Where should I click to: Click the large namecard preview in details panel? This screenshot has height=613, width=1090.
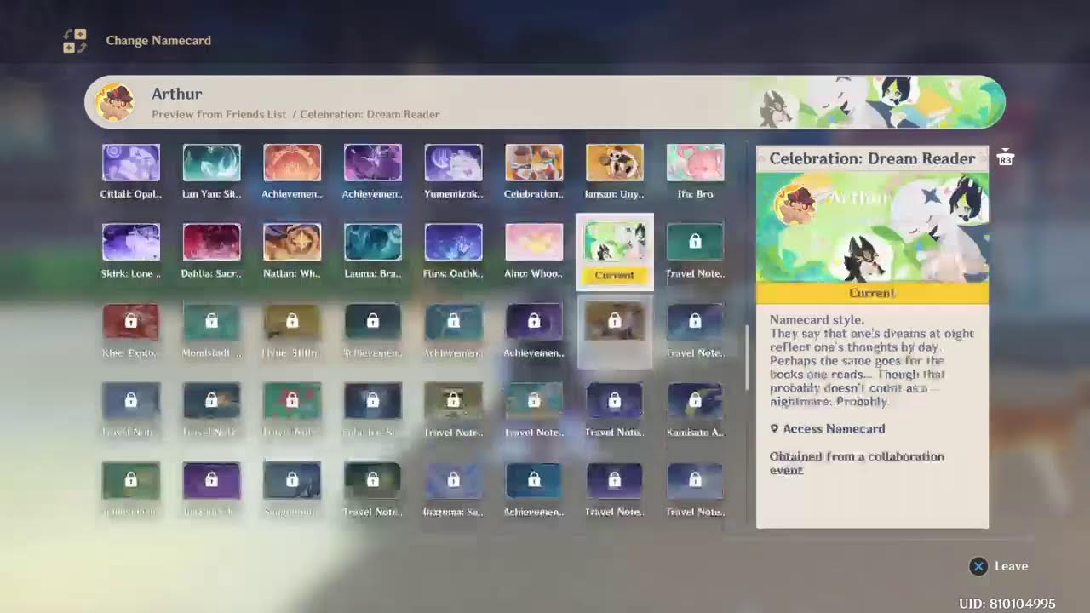tap(872, 227)
